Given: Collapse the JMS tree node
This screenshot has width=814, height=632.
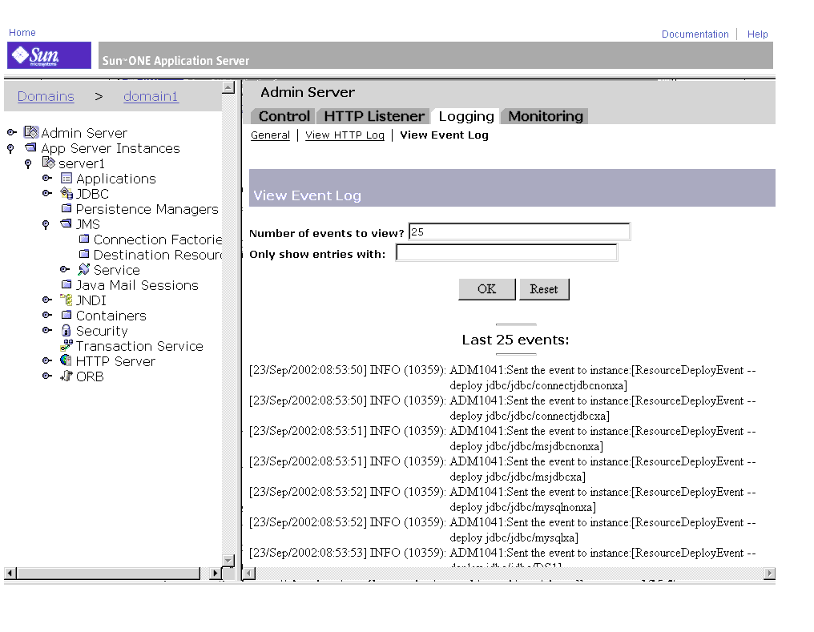Looking at the screenshot, I should tap(46, 224).
